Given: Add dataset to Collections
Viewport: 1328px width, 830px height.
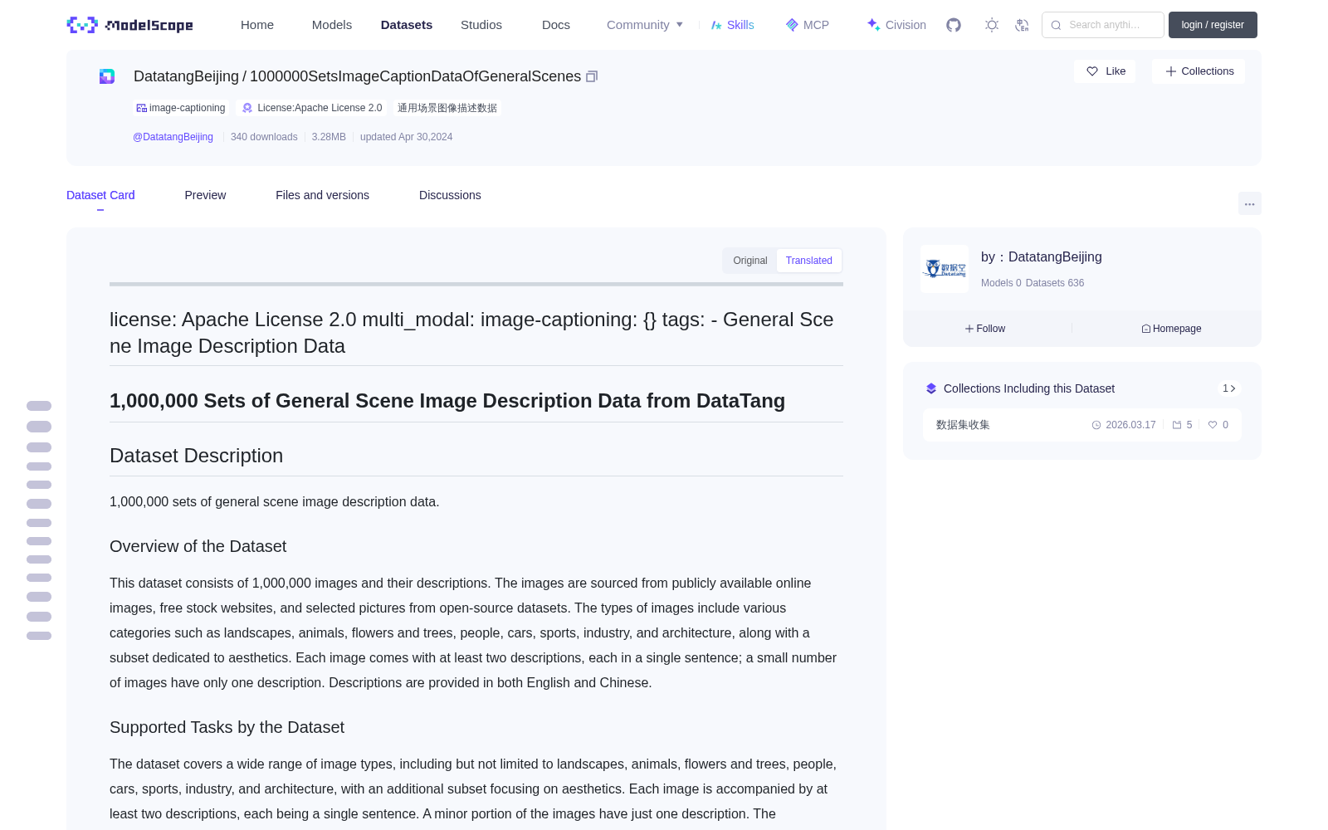Looking at the screenshot, I should [x=1199, y=71].
